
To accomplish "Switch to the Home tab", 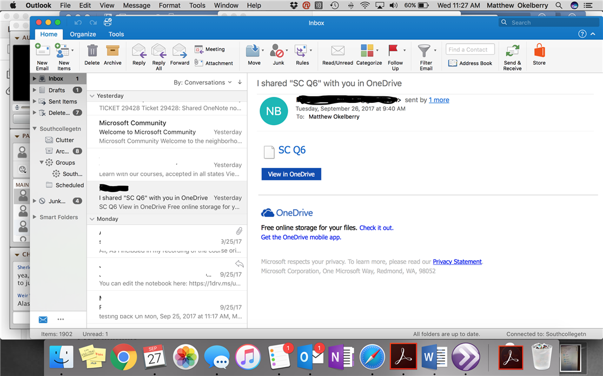I will (x=49, y=34).
